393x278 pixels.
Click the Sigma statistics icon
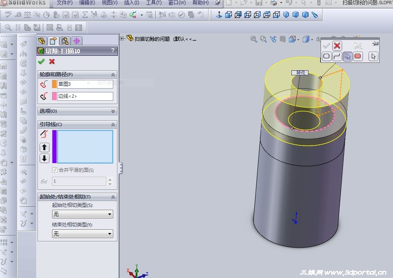[85, 15]
